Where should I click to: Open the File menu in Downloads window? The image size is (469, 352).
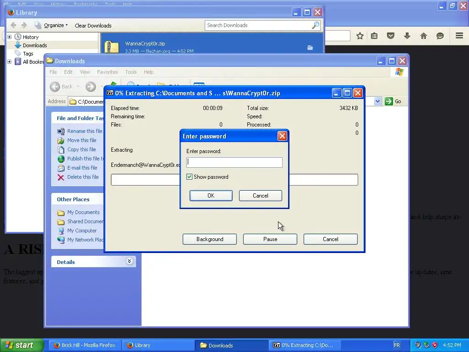point(53,72)
